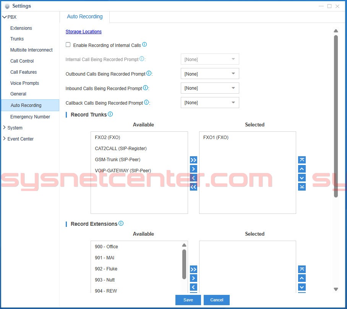
Task: Open the Storage Locations link
Action: (83, 31)
